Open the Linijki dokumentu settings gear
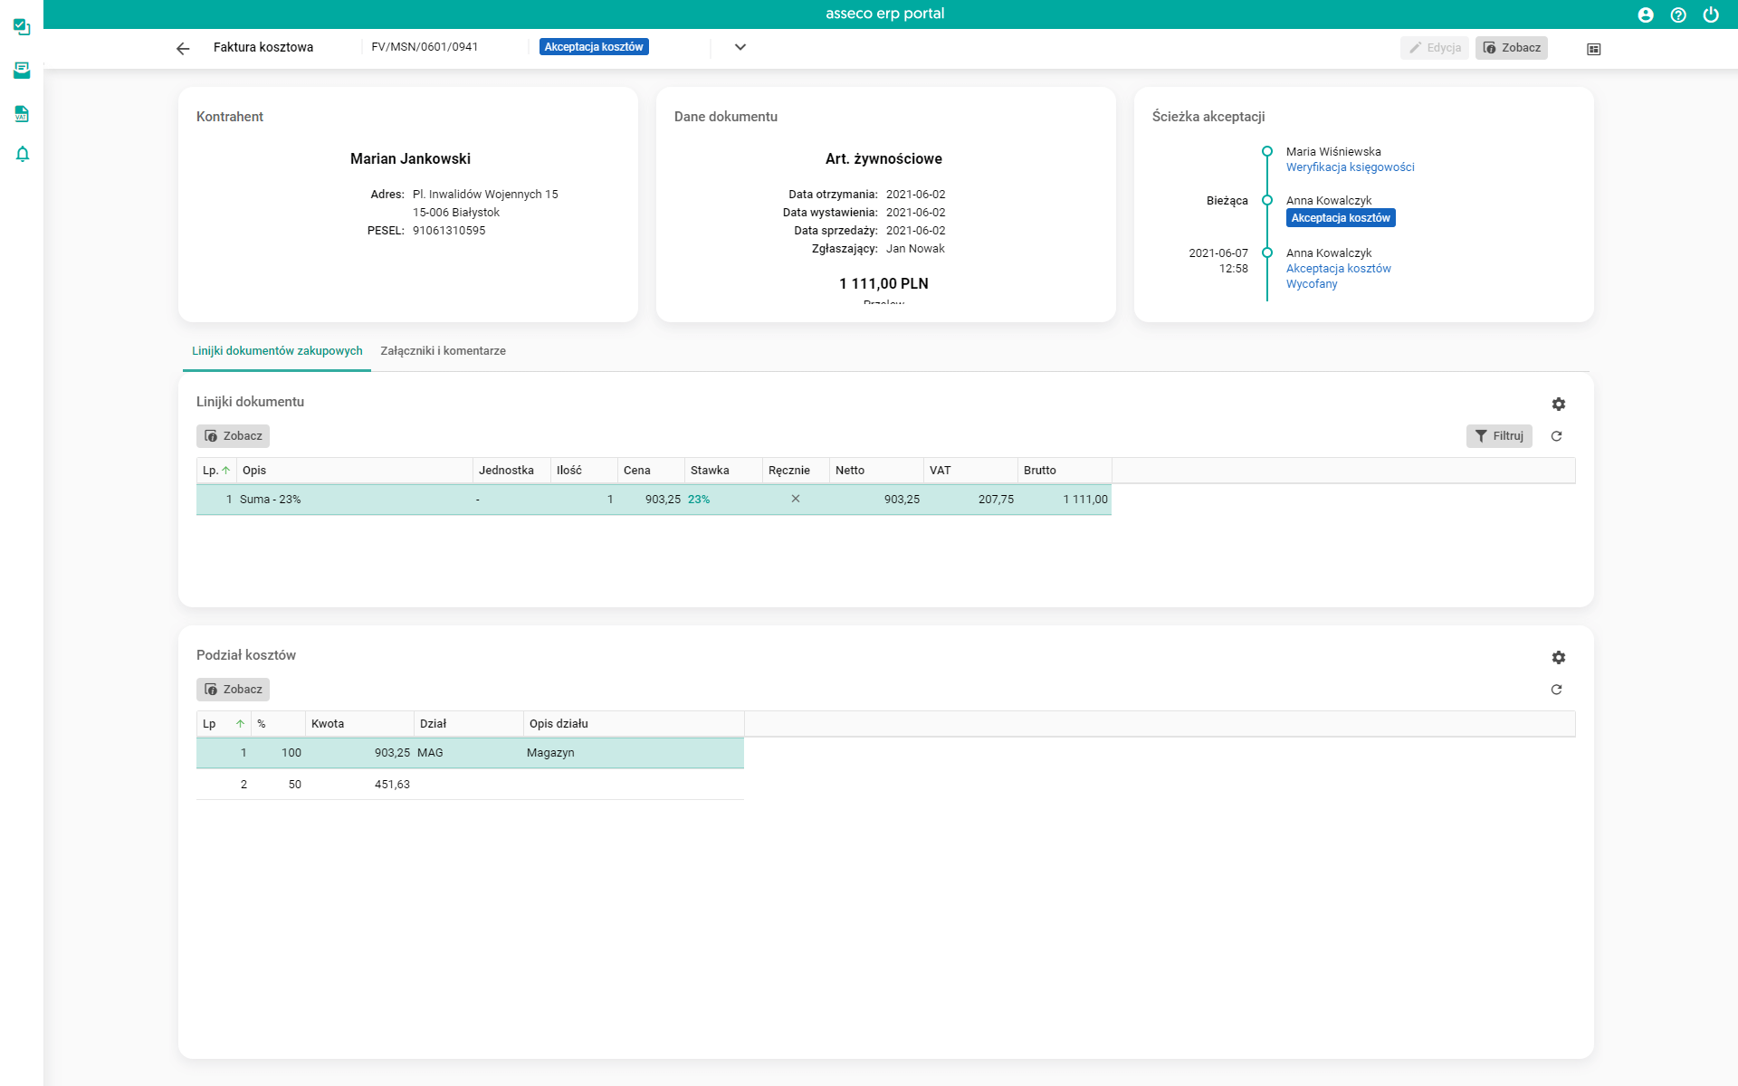 point(1558,405)
